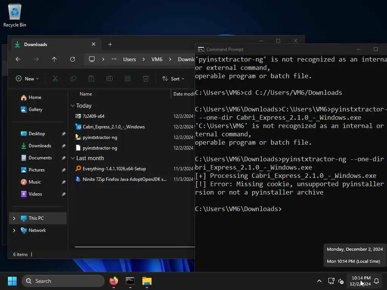Screen dimensions: 387x290
Task: Expand the chevron after Users breadcrumb
Action: point(144,59)
